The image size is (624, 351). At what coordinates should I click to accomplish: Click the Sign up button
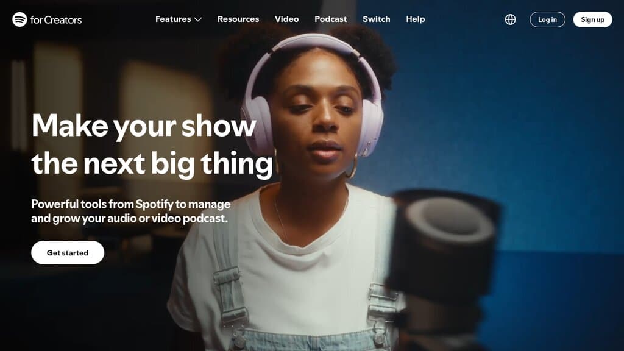point(592,19)
